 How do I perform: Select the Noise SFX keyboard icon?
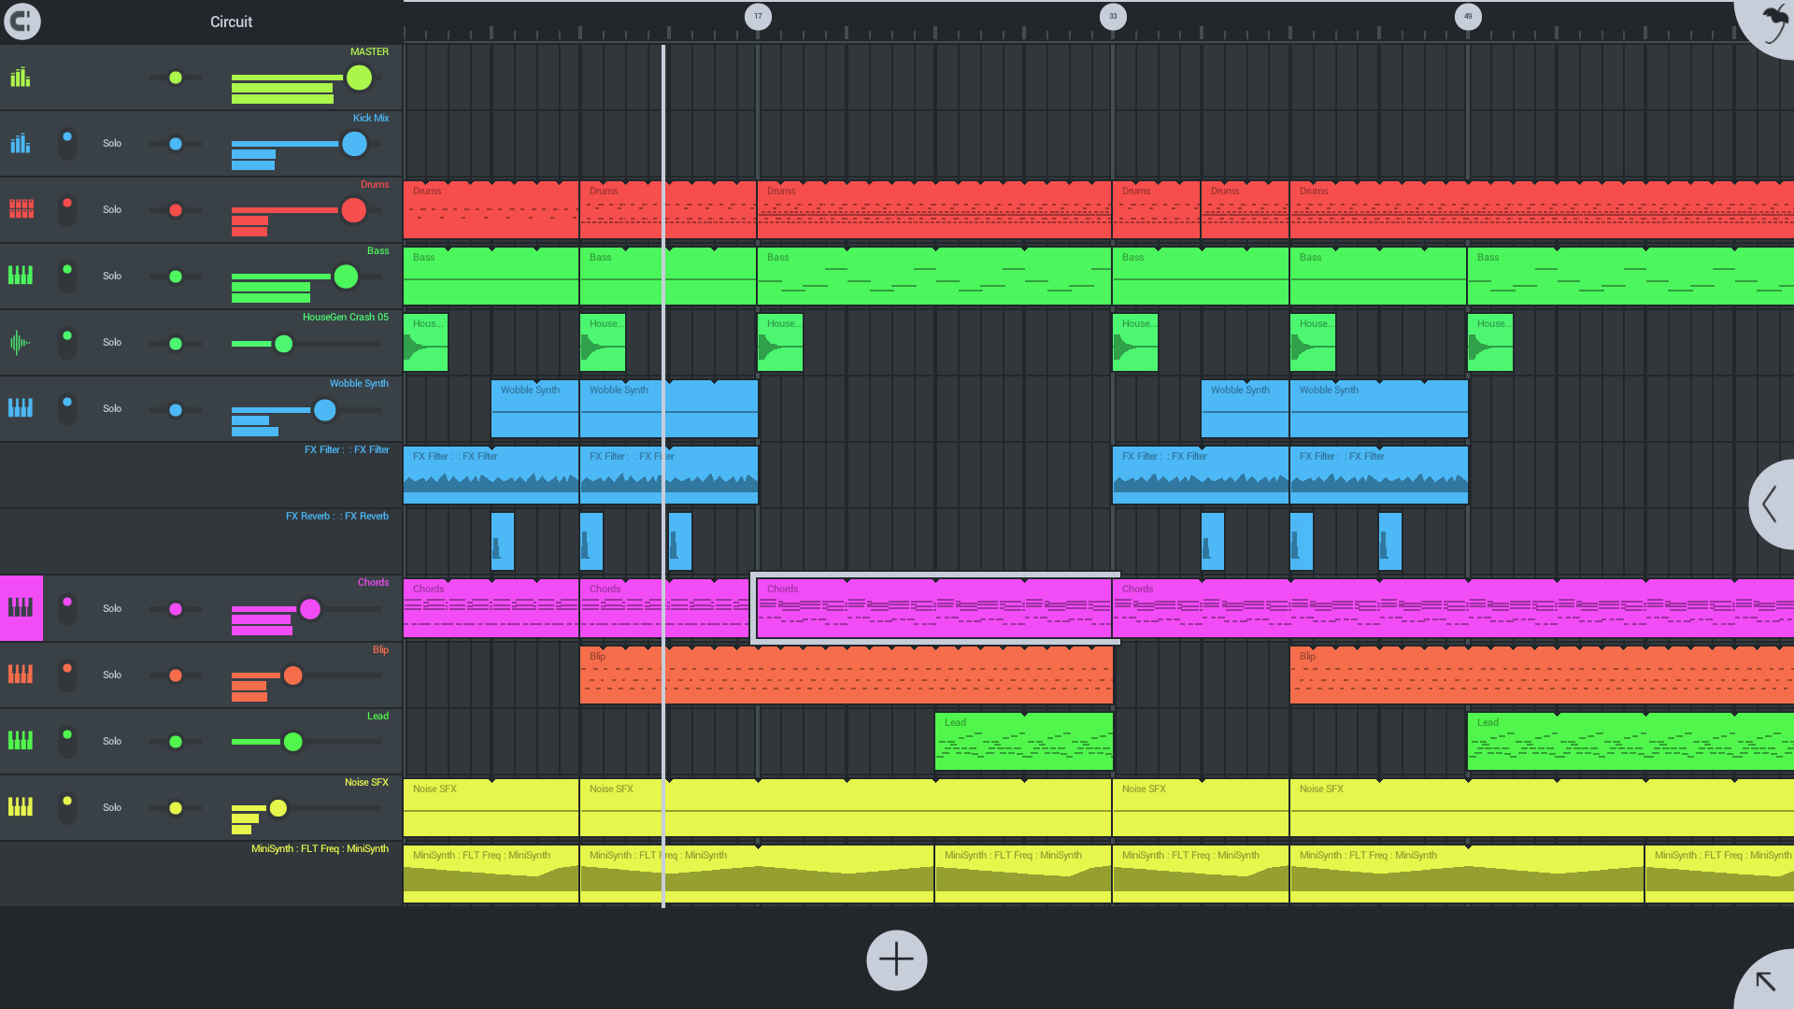[21, 806]
